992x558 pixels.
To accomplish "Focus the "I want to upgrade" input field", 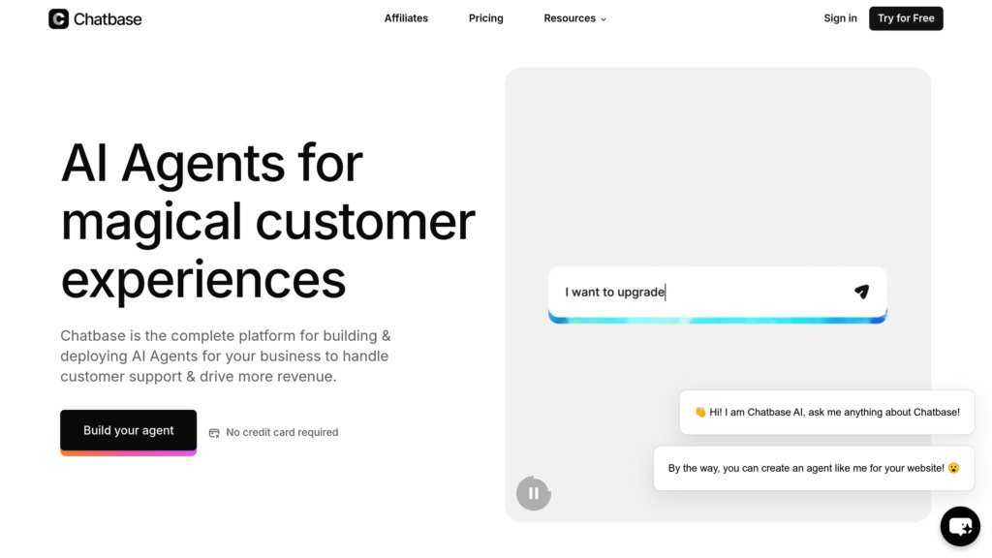I will click(697, 292).
